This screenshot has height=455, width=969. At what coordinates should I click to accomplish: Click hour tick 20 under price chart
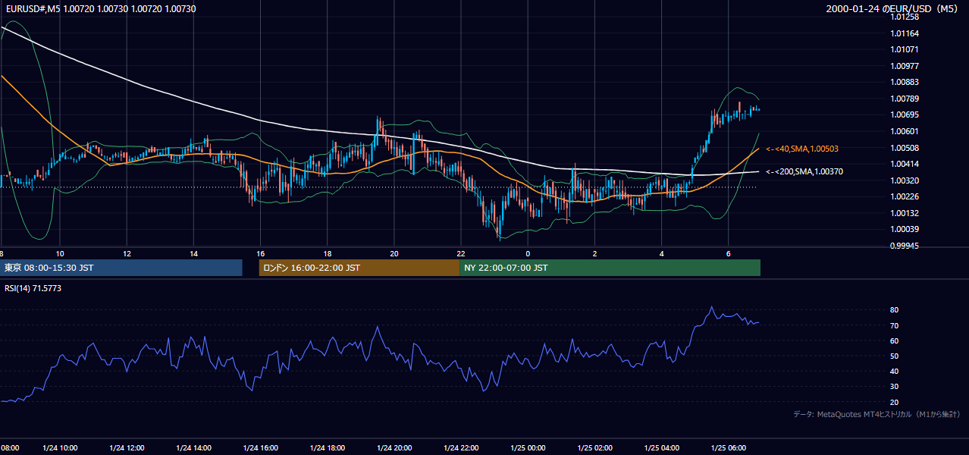(394, 253)
